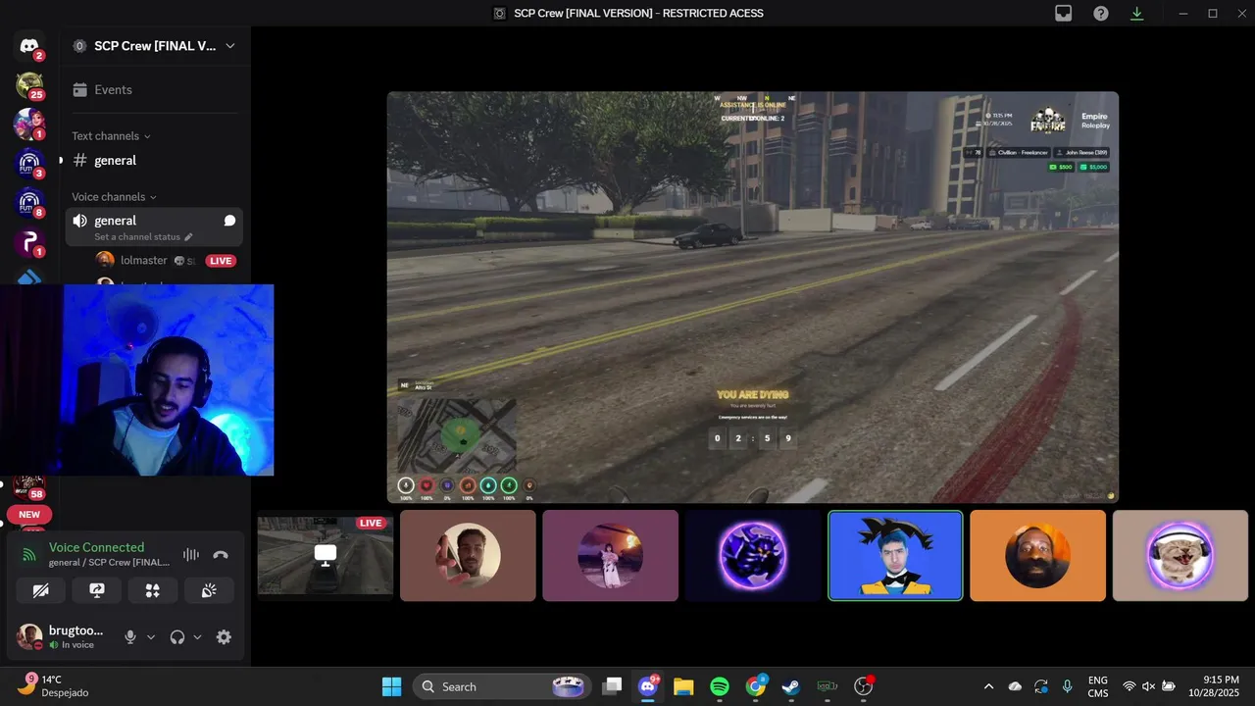Open chat for general voice channel

229,221
